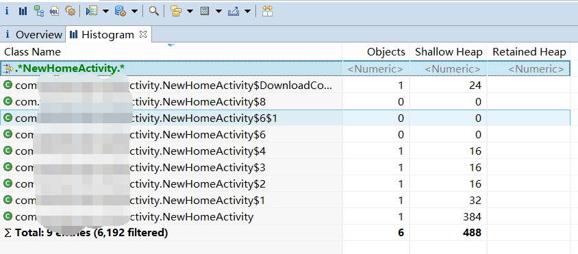Click the regex filter arrow icon
The image size is (578, 254).
(8, 68)
